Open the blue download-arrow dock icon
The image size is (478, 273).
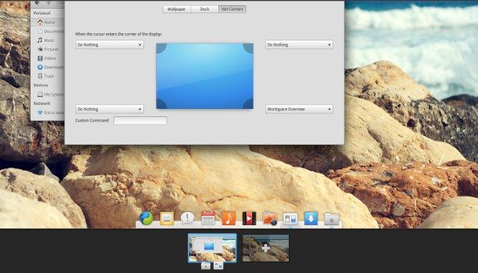point(310,219)
